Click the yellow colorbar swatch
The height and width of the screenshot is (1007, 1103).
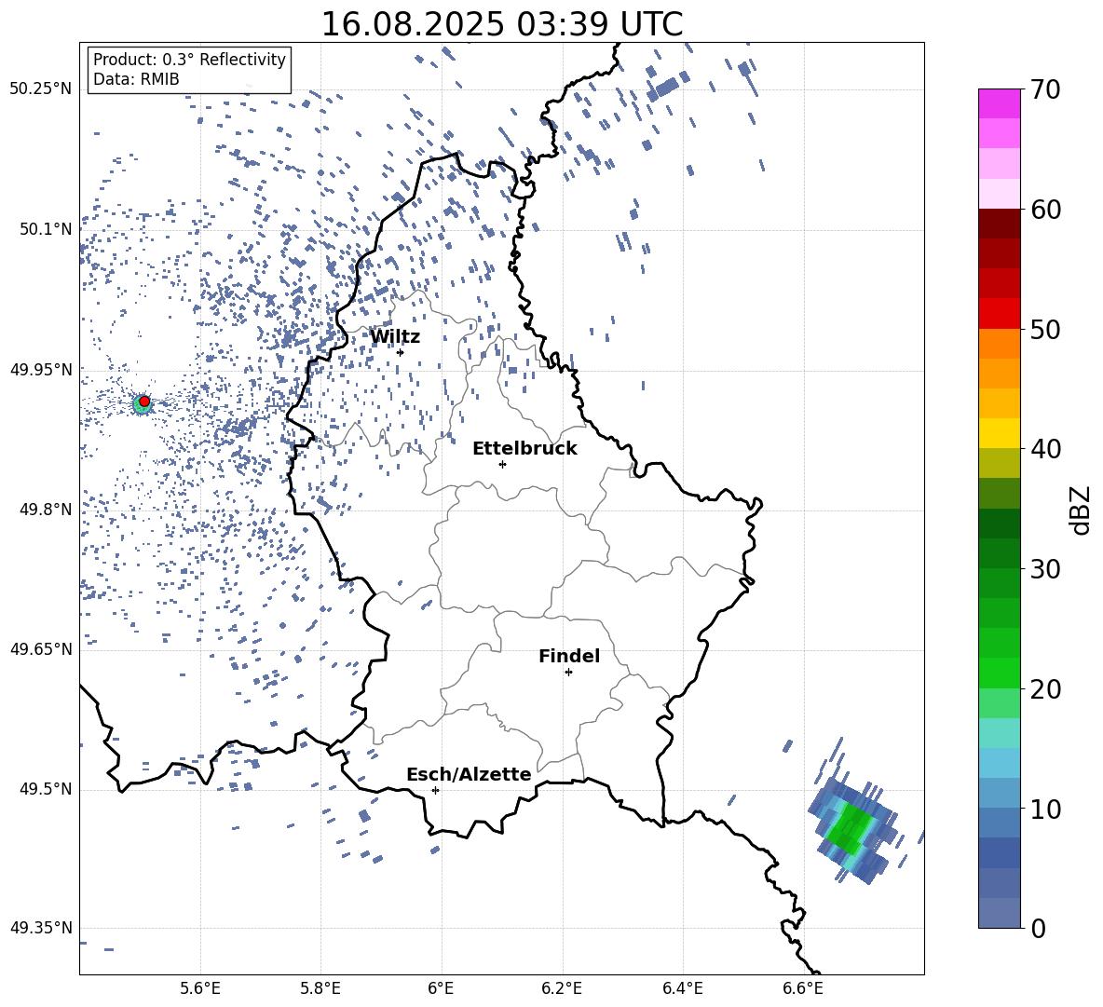point(1000,433)
